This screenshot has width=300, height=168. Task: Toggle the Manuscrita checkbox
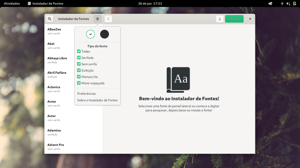(79, 77)
